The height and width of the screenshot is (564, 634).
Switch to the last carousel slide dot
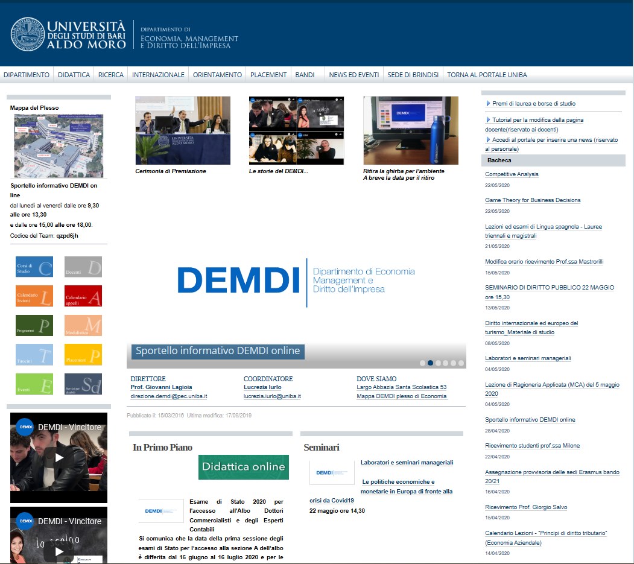pos(461,363)
